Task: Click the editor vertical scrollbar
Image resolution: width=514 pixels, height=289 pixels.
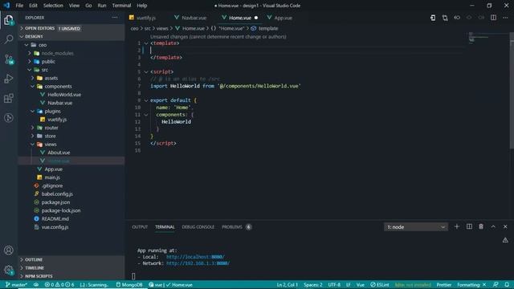Action: click(512, 92)
